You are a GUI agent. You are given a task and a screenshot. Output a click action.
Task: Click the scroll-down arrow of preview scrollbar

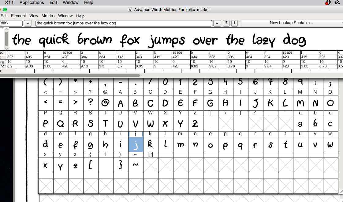(x=6, y=49)
